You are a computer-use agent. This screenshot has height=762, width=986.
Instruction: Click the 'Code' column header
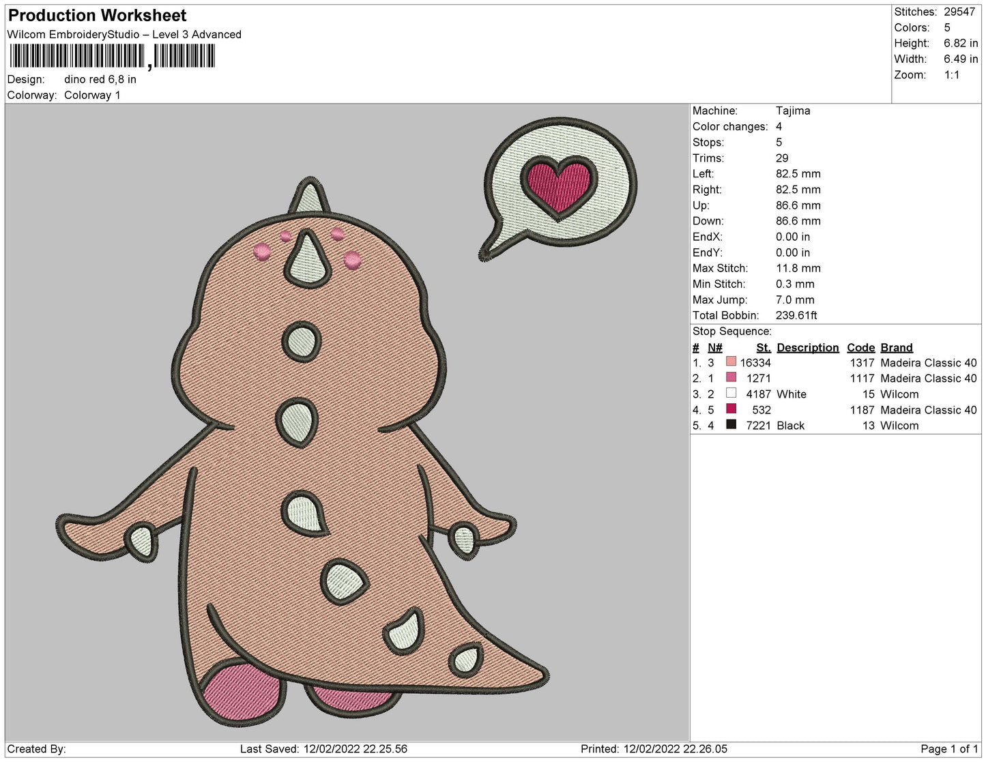tap(861, 347)
